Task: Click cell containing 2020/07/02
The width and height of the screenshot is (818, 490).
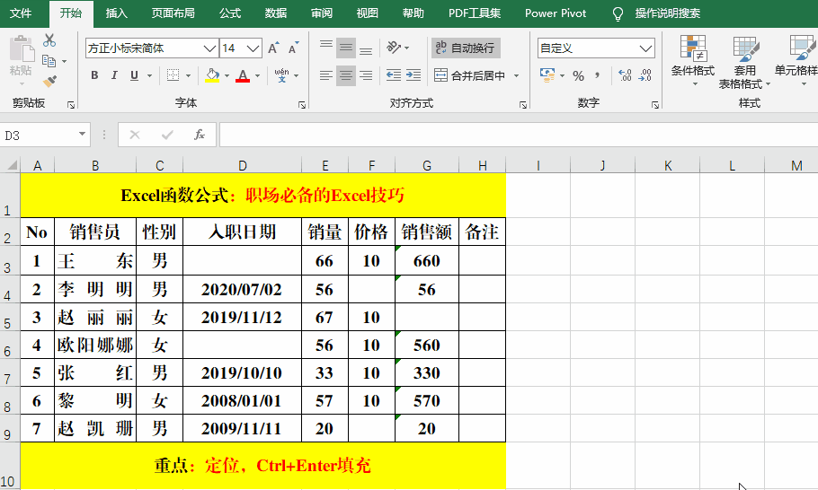Action: pyautogui.click(x=242, y=290)
